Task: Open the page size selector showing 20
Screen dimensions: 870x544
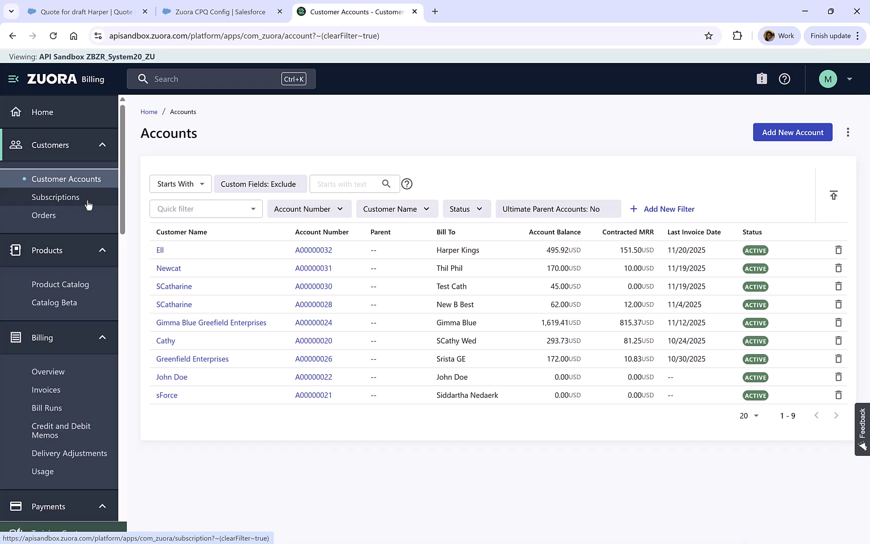Action: (748, 416)
